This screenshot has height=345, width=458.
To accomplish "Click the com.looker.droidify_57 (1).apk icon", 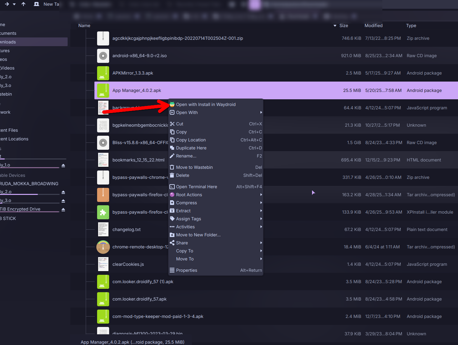I will (103, 281).
